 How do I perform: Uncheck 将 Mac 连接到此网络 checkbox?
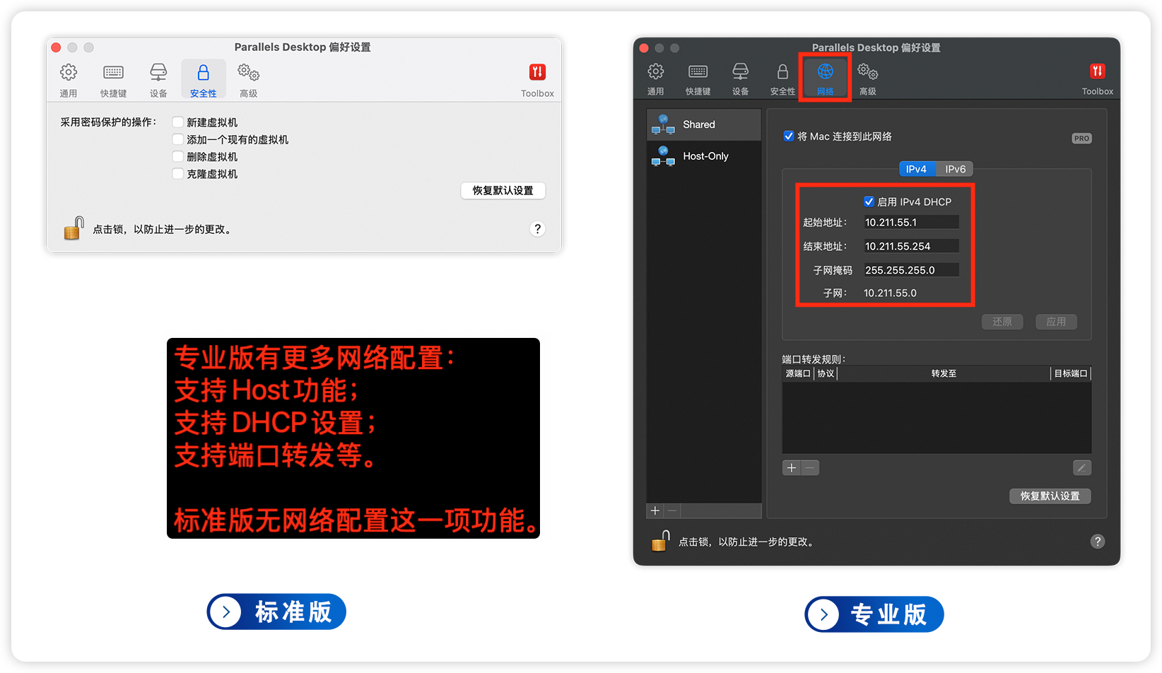(x=789, y=136)
